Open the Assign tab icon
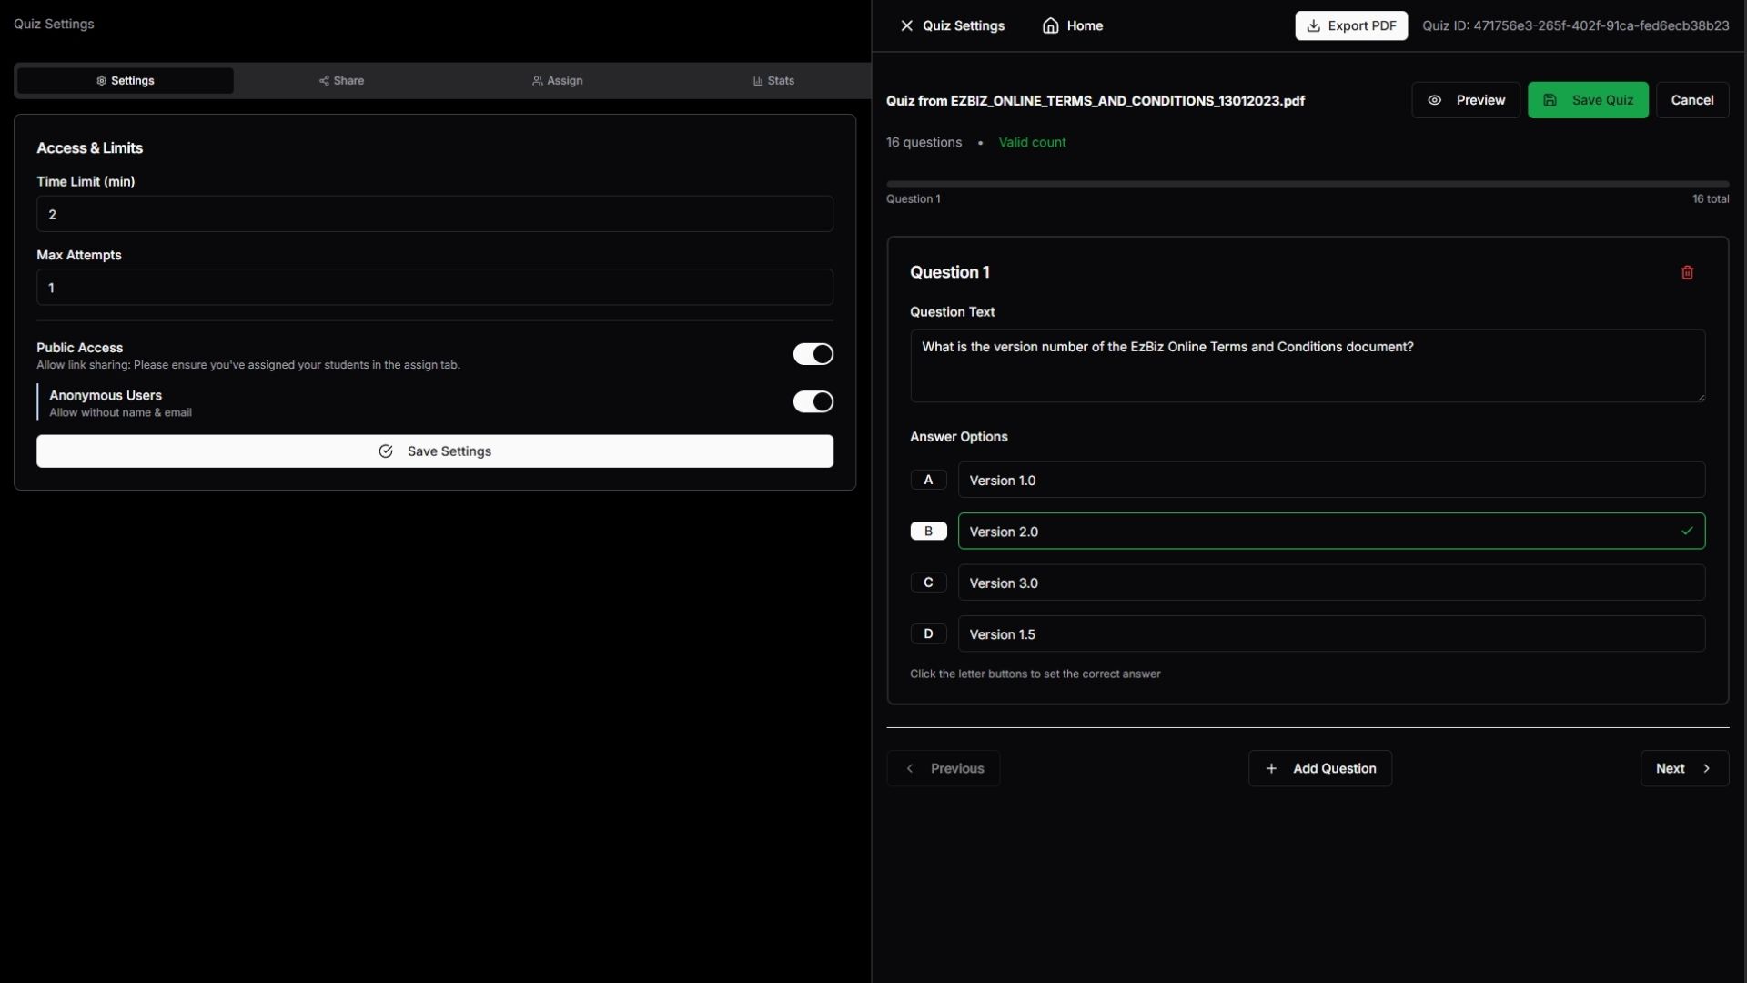 (x=537, y=80)
